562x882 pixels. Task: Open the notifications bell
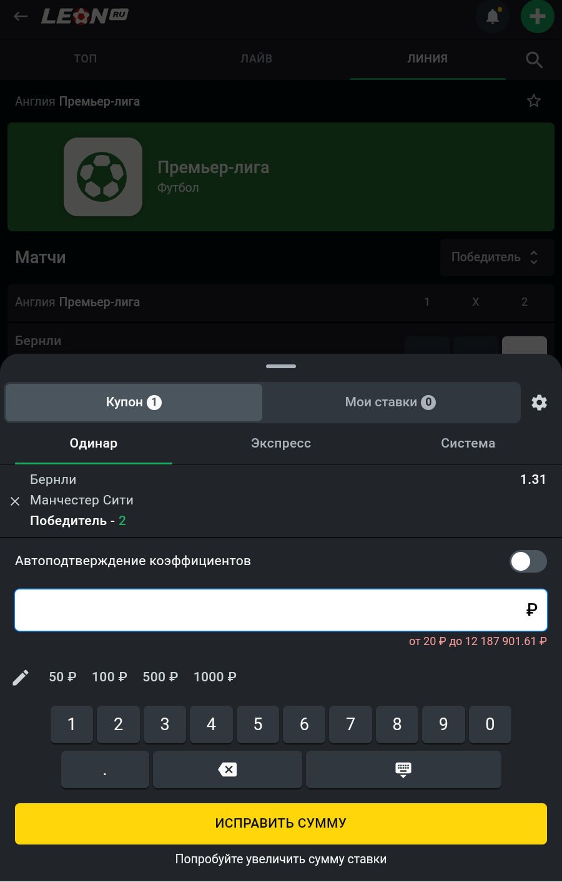tap(493, 17)
